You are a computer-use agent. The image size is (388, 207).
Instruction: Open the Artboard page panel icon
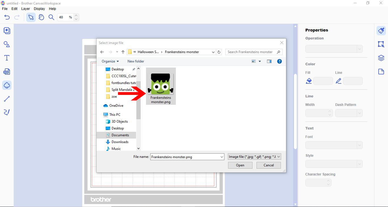click(381, 72)
